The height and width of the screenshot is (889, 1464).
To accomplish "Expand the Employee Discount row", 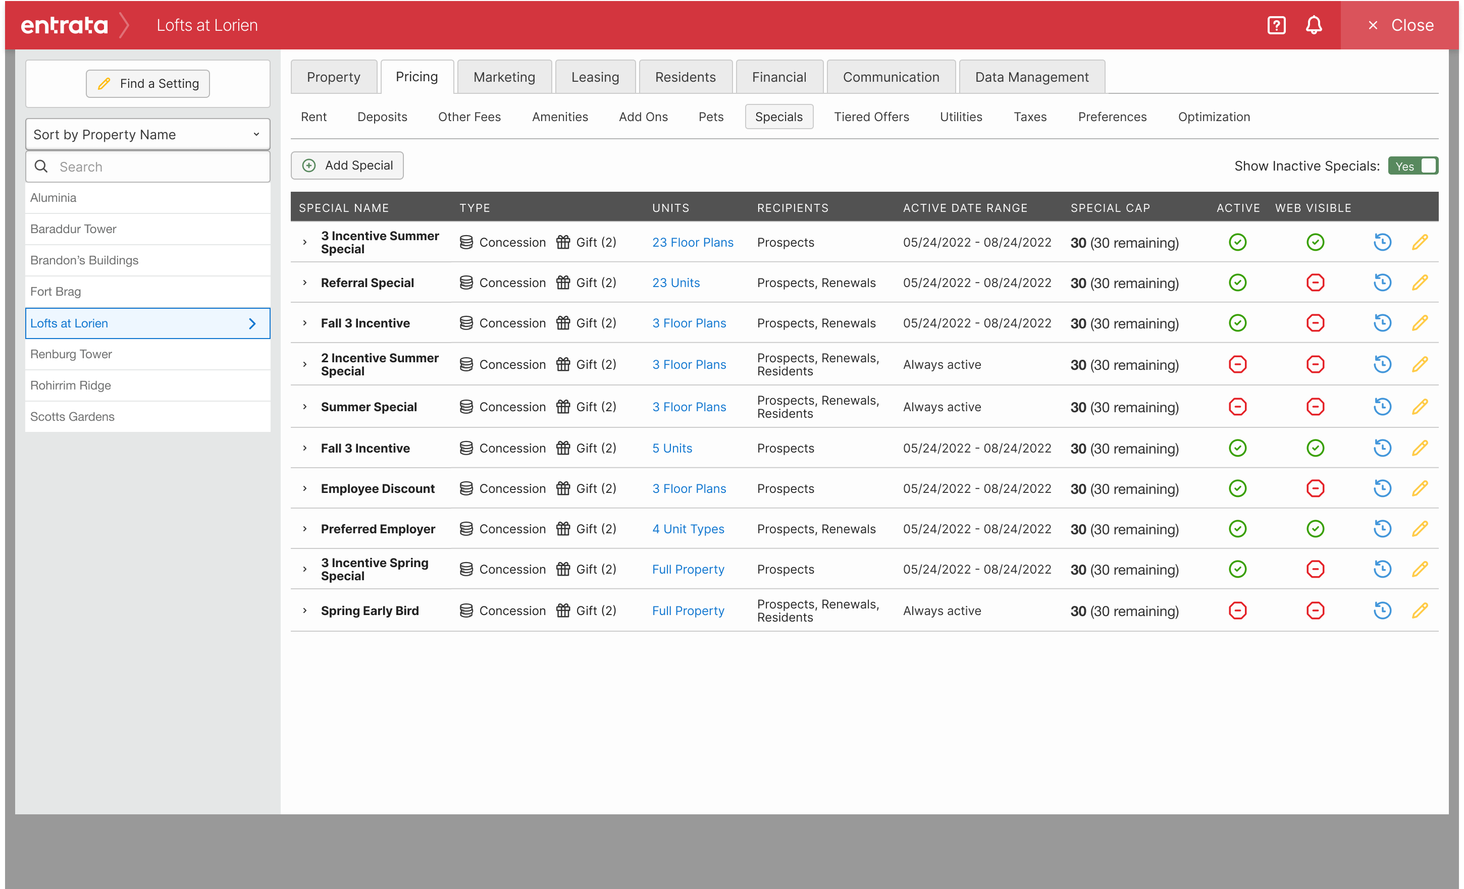I will click(305, 489).
